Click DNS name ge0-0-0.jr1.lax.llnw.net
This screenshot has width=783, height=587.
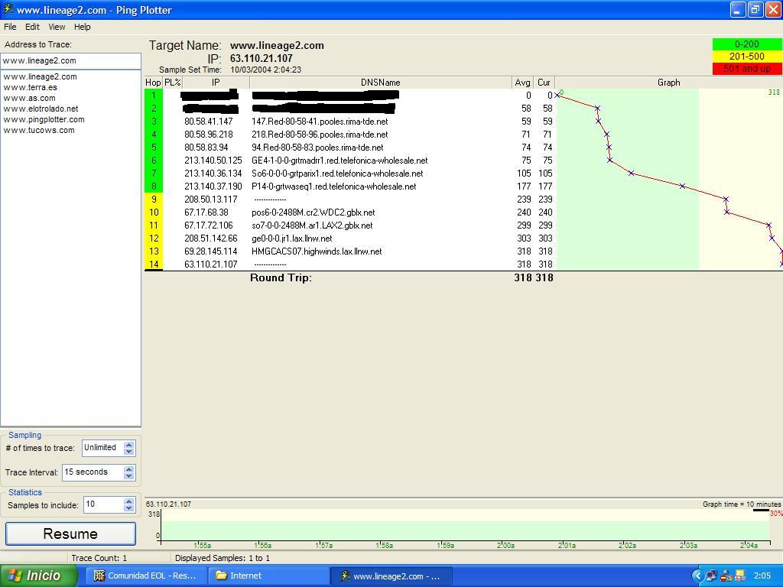click(292, 238)
